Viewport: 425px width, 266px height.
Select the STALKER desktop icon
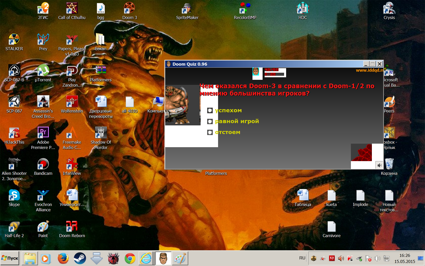coord(14,42)
